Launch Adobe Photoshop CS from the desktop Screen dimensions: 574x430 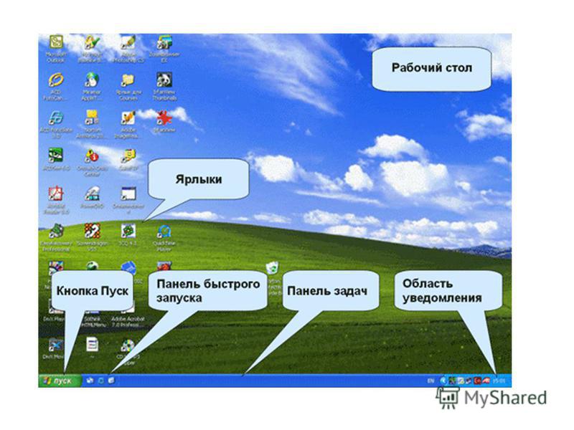tap(128, 43)
